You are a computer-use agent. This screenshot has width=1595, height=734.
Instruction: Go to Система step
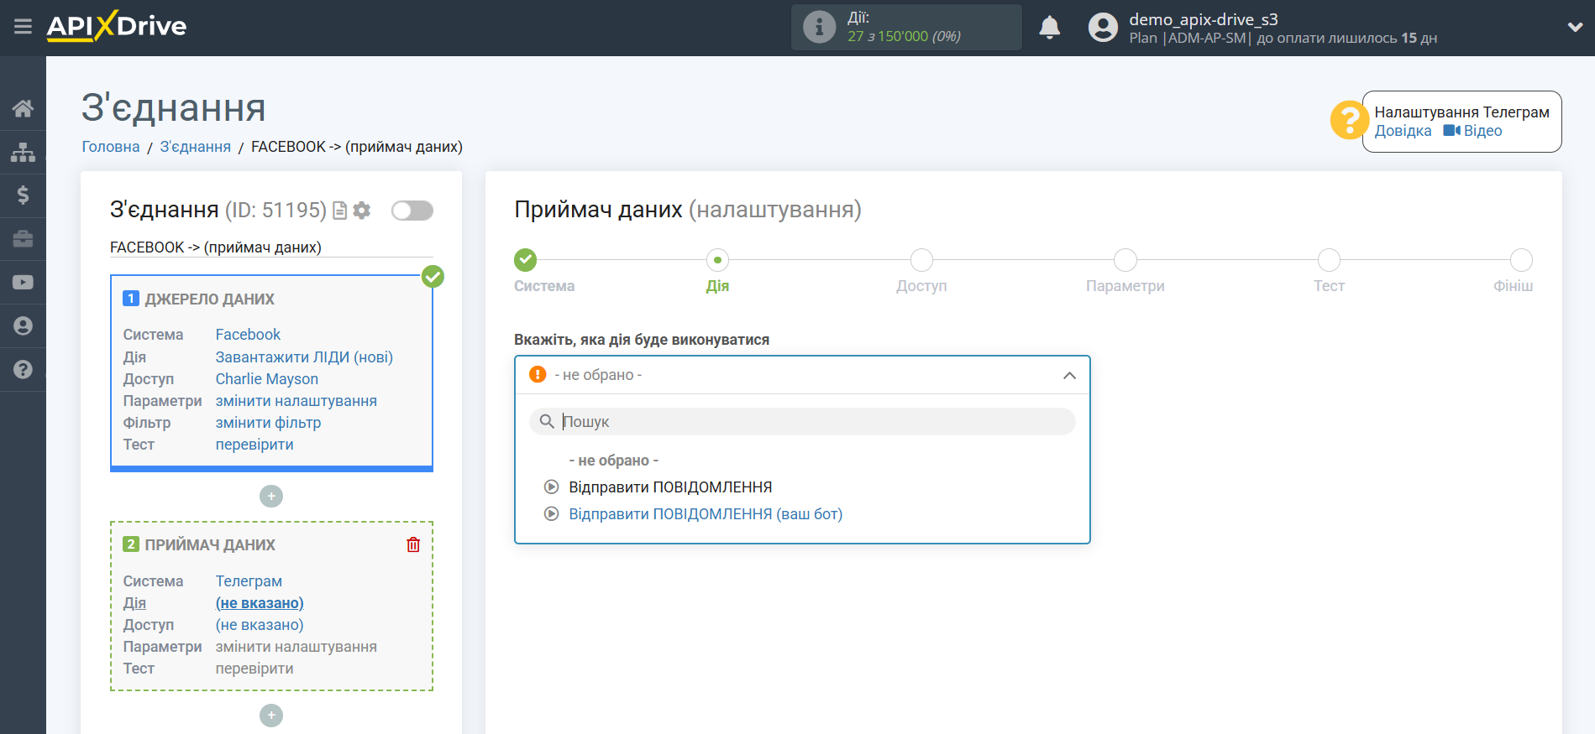(526, 260)
